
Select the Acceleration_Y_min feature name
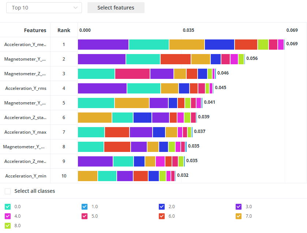coord(26,176)
